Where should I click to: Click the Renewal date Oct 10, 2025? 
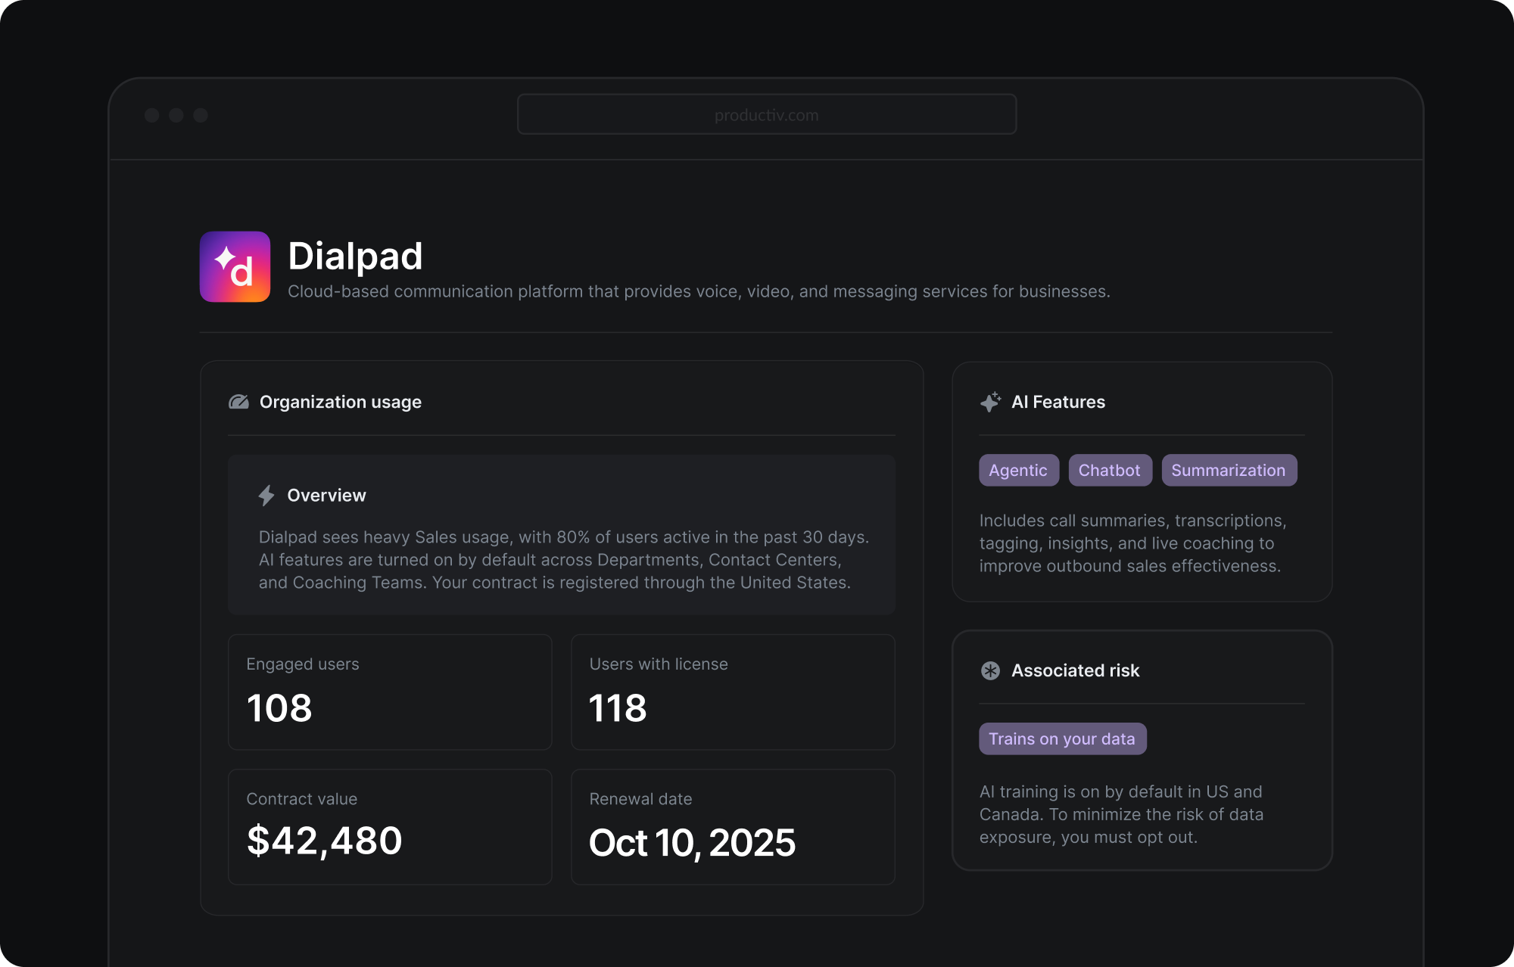click(692, 843)
